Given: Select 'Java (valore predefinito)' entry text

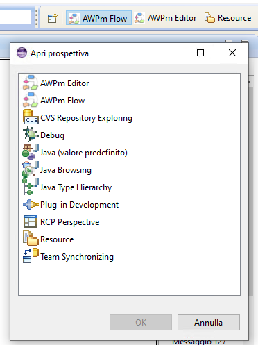Looking at the screenshot, I should [84, 153].
